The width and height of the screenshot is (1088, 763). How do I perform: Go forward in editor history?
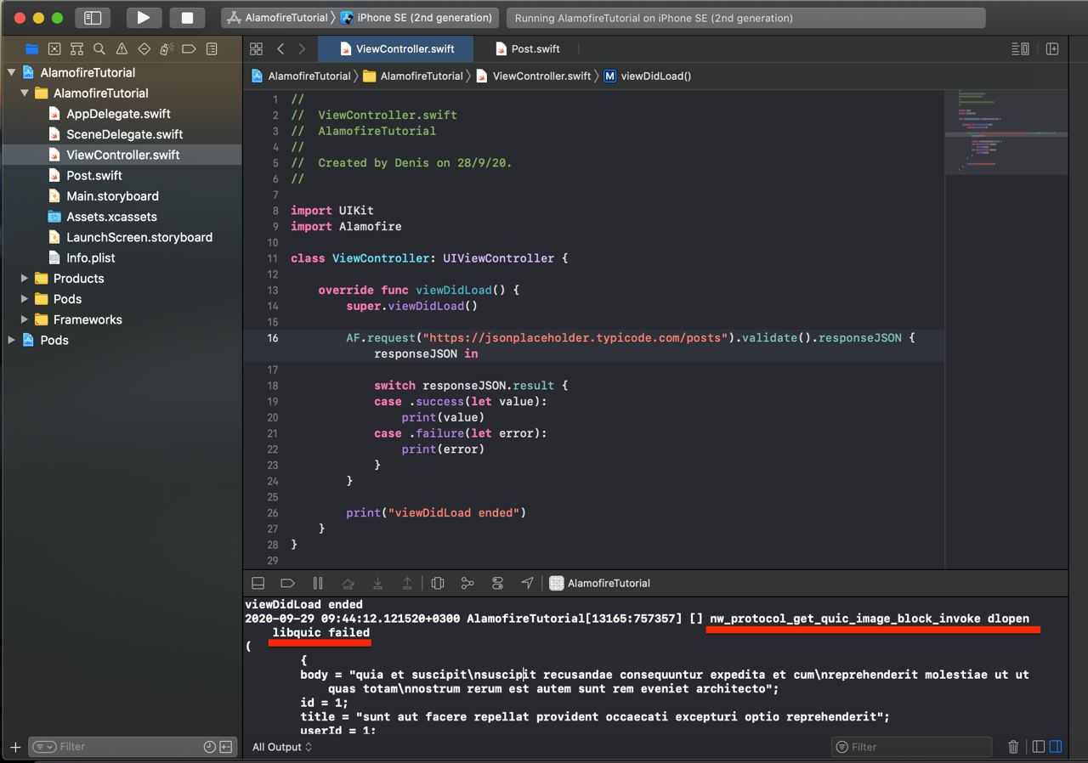coord(301,49)
